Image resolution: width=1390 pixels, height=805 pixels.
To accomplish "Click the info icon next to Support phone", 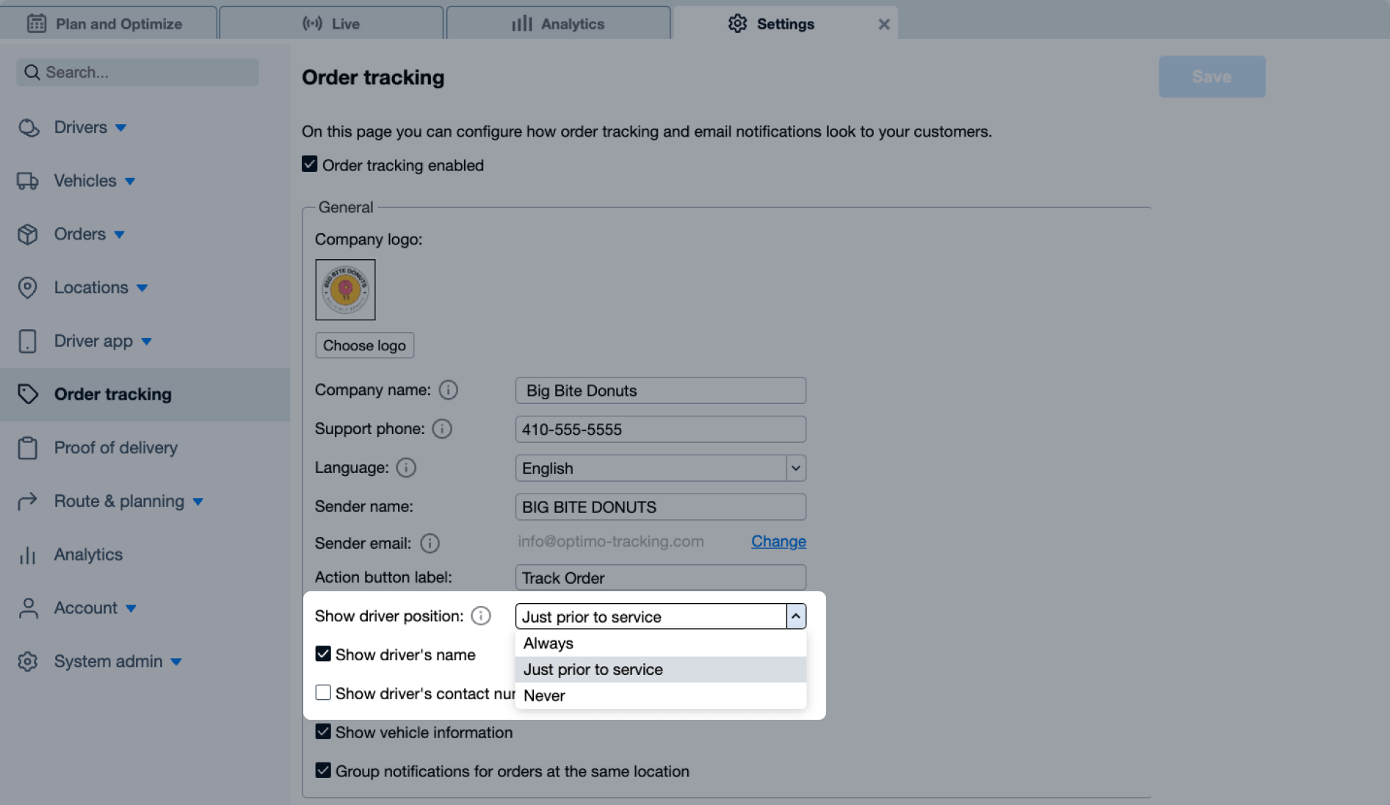I will (442, 429).
